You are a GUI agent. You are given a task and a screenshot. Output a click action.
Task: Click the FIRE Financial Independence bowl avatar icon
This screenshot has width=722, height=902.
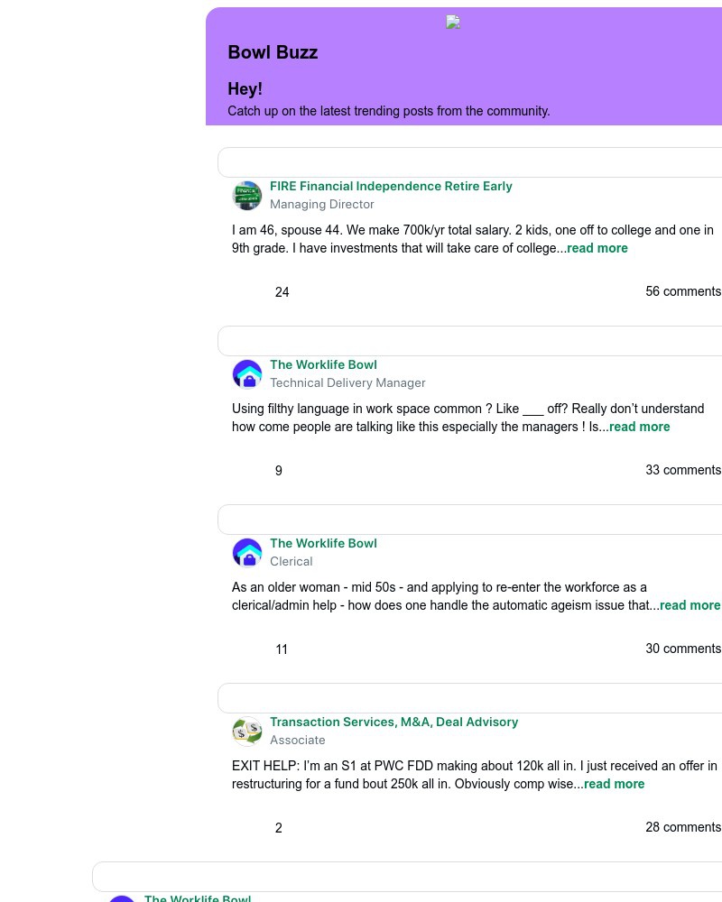tap(247, 196)
